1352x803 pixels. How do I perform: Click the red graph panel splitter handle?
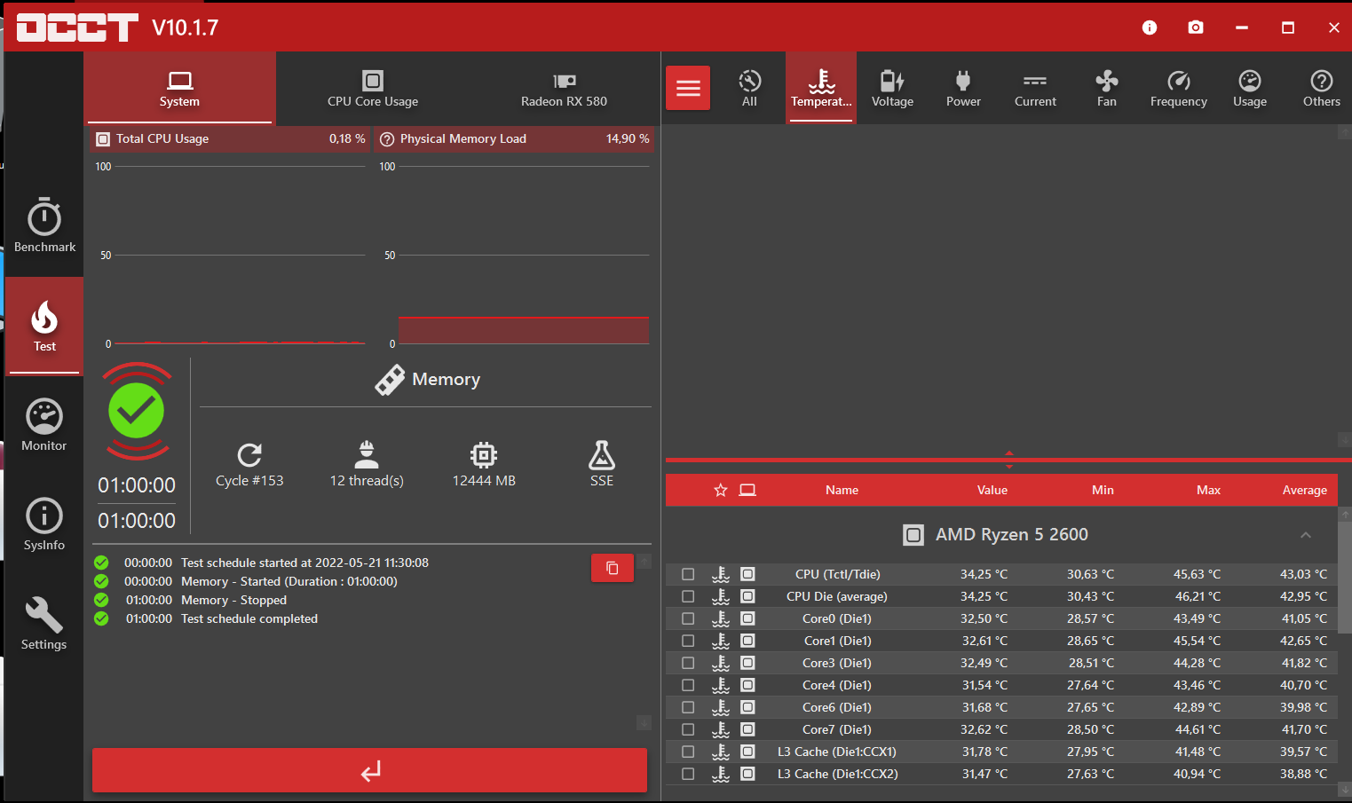tap(1008, 460)
